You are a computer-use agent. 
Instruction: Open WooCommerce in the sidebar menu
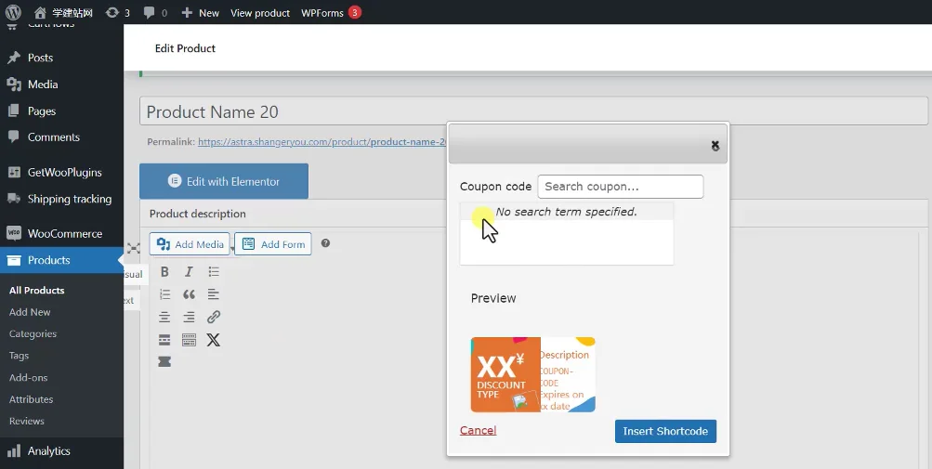click(x=64, y=233)
